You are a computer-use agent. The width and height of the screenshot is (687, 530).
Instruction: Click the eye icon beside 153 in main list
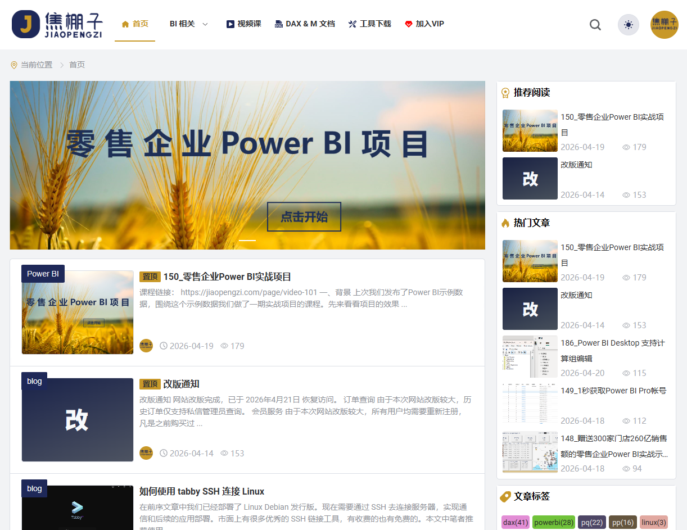(x=224, y=453)
